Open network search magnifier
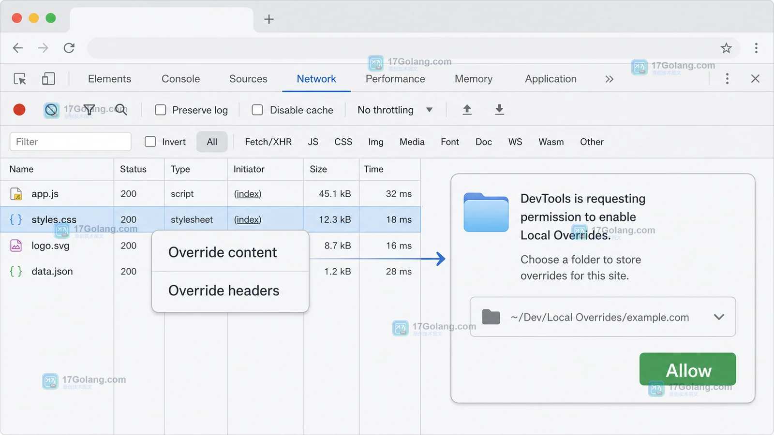This screenshot has width=774, height=435. (x=121, y=110)
